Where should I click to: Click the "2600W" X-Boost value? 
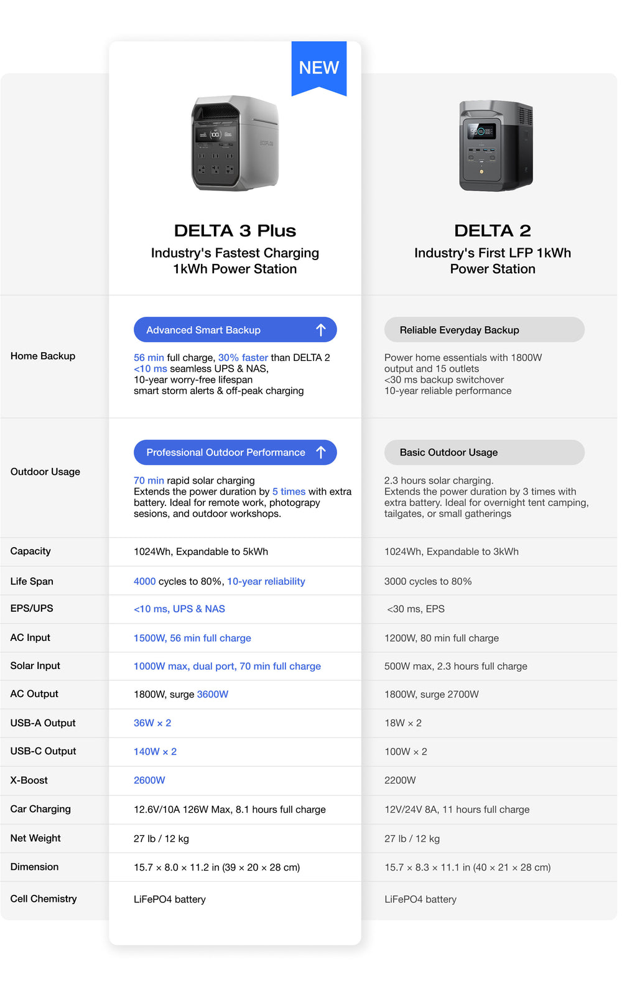point(149,780)
